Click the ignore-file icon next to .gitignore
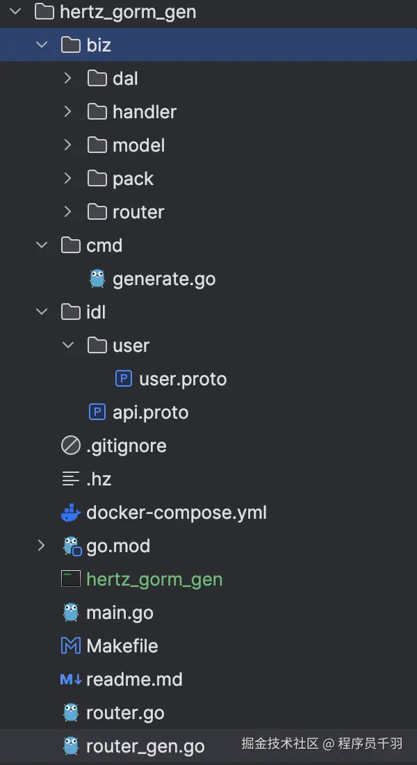The image size is (417, 765). click(x=71, y=446)
